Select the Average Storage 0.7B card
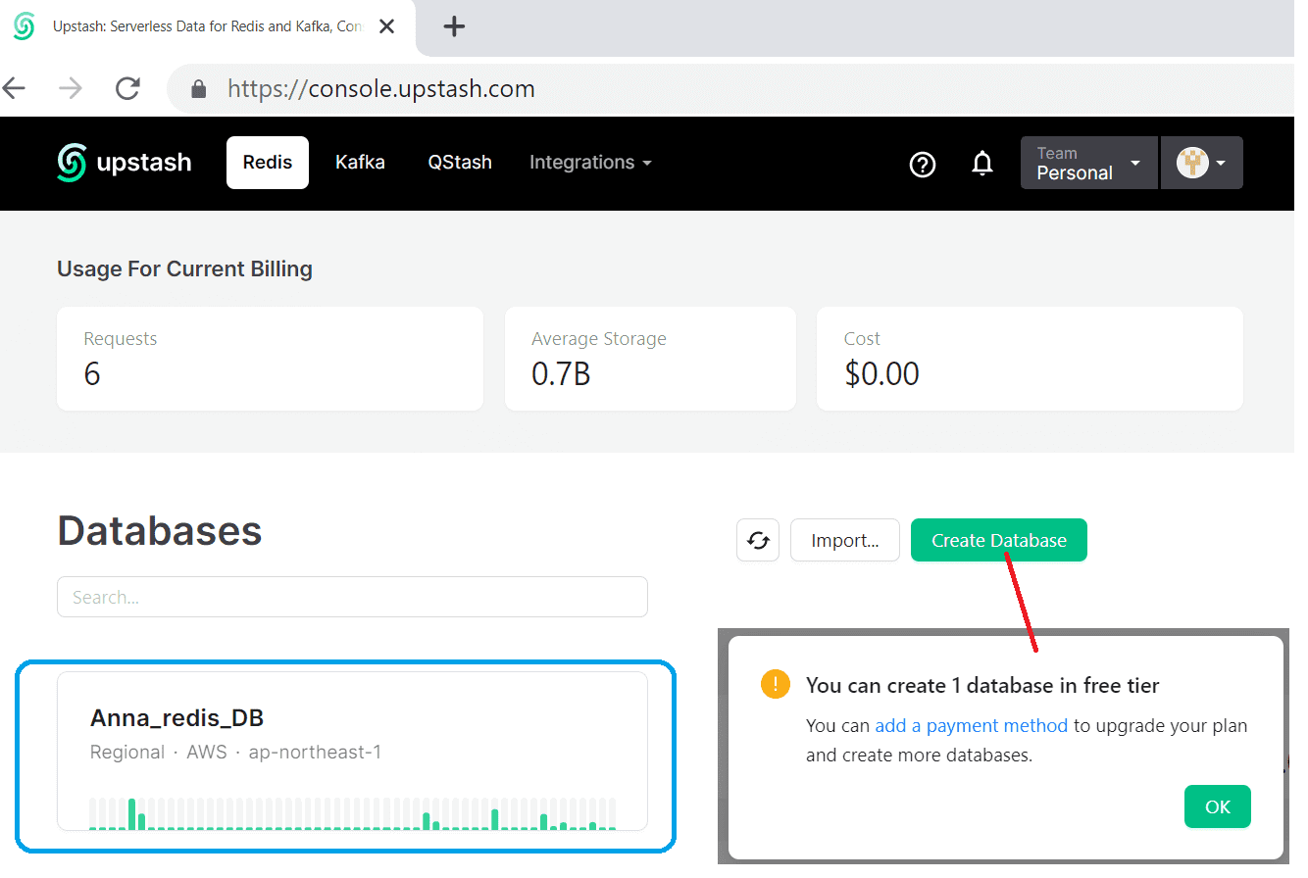 (x=650, y=359)
